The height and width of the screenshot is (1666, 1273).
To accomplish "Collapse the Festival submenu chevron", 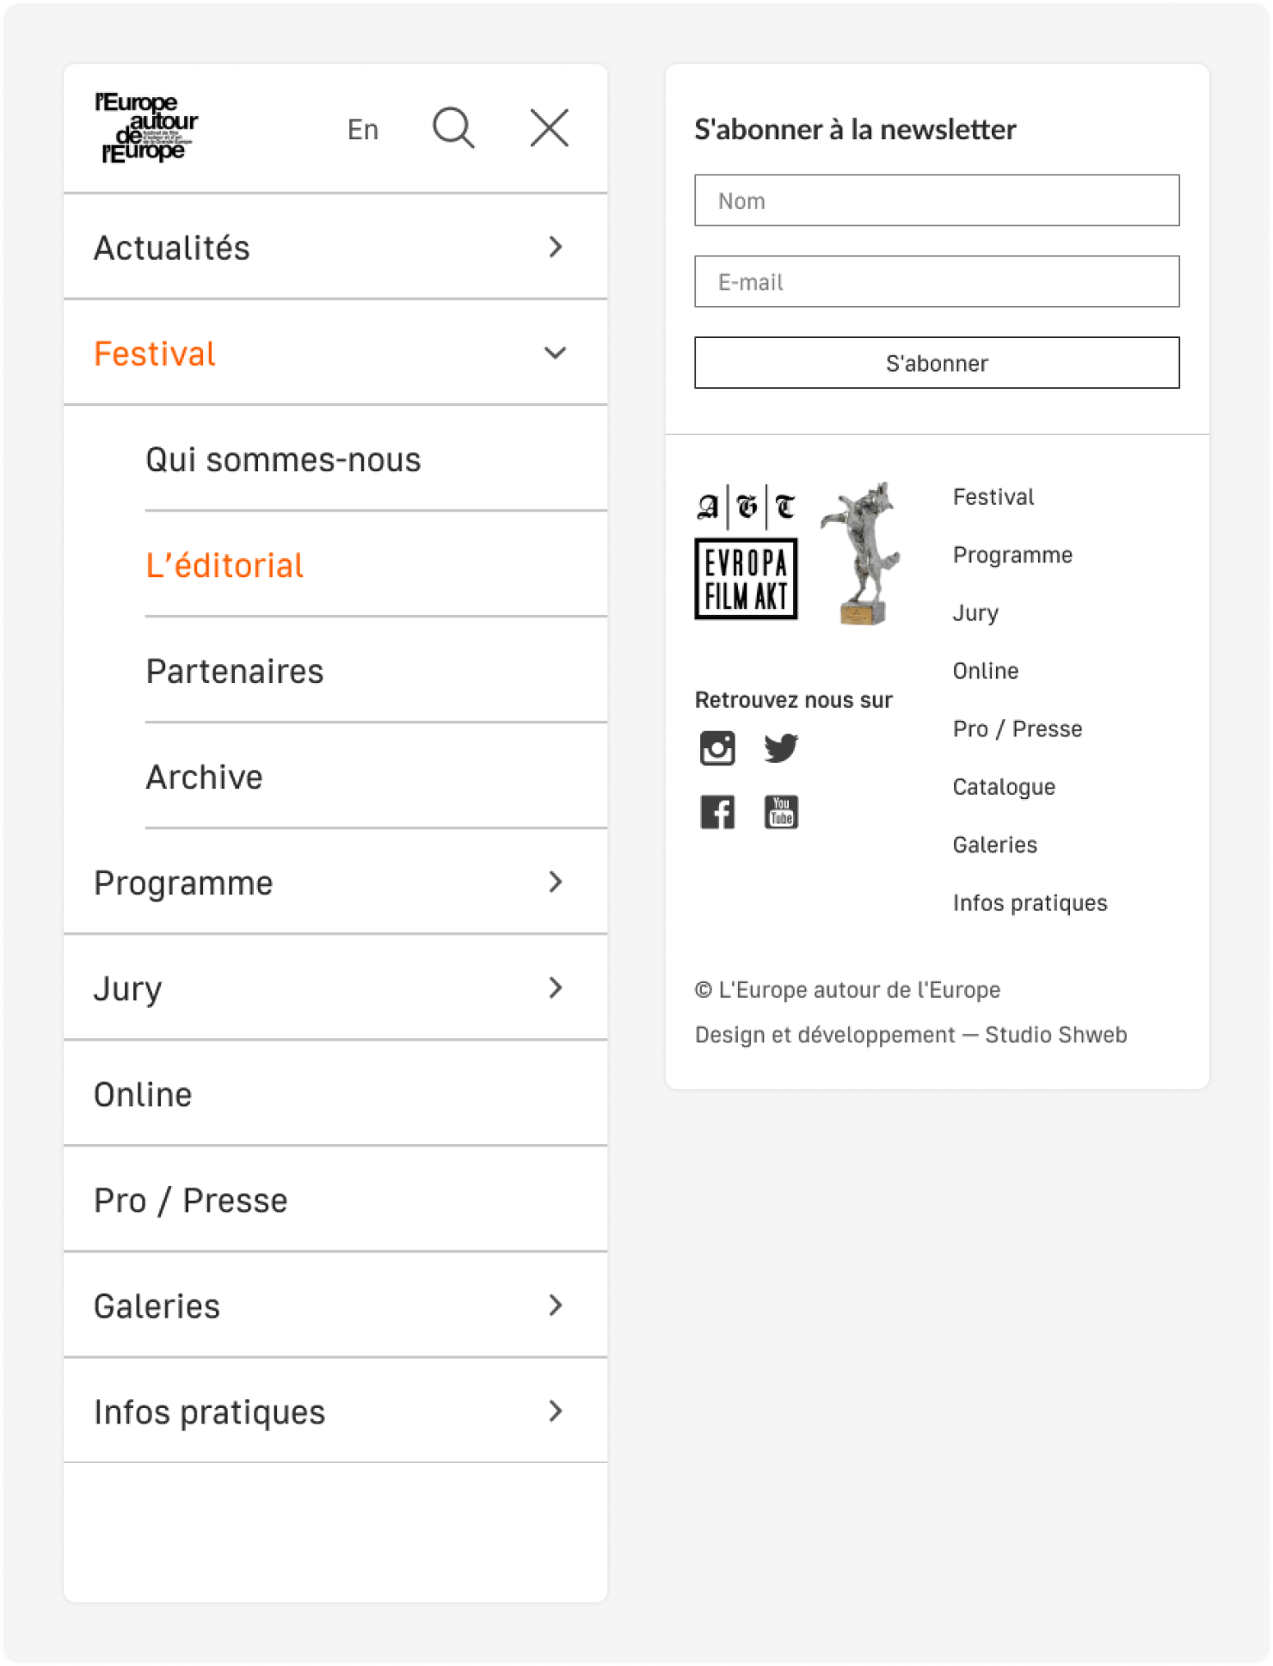I will (x=556, y=353).
